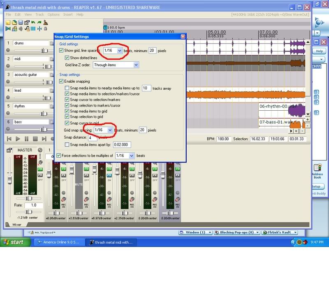
Task: Jump to project start with rewind button
Action: tap(9, 139)
